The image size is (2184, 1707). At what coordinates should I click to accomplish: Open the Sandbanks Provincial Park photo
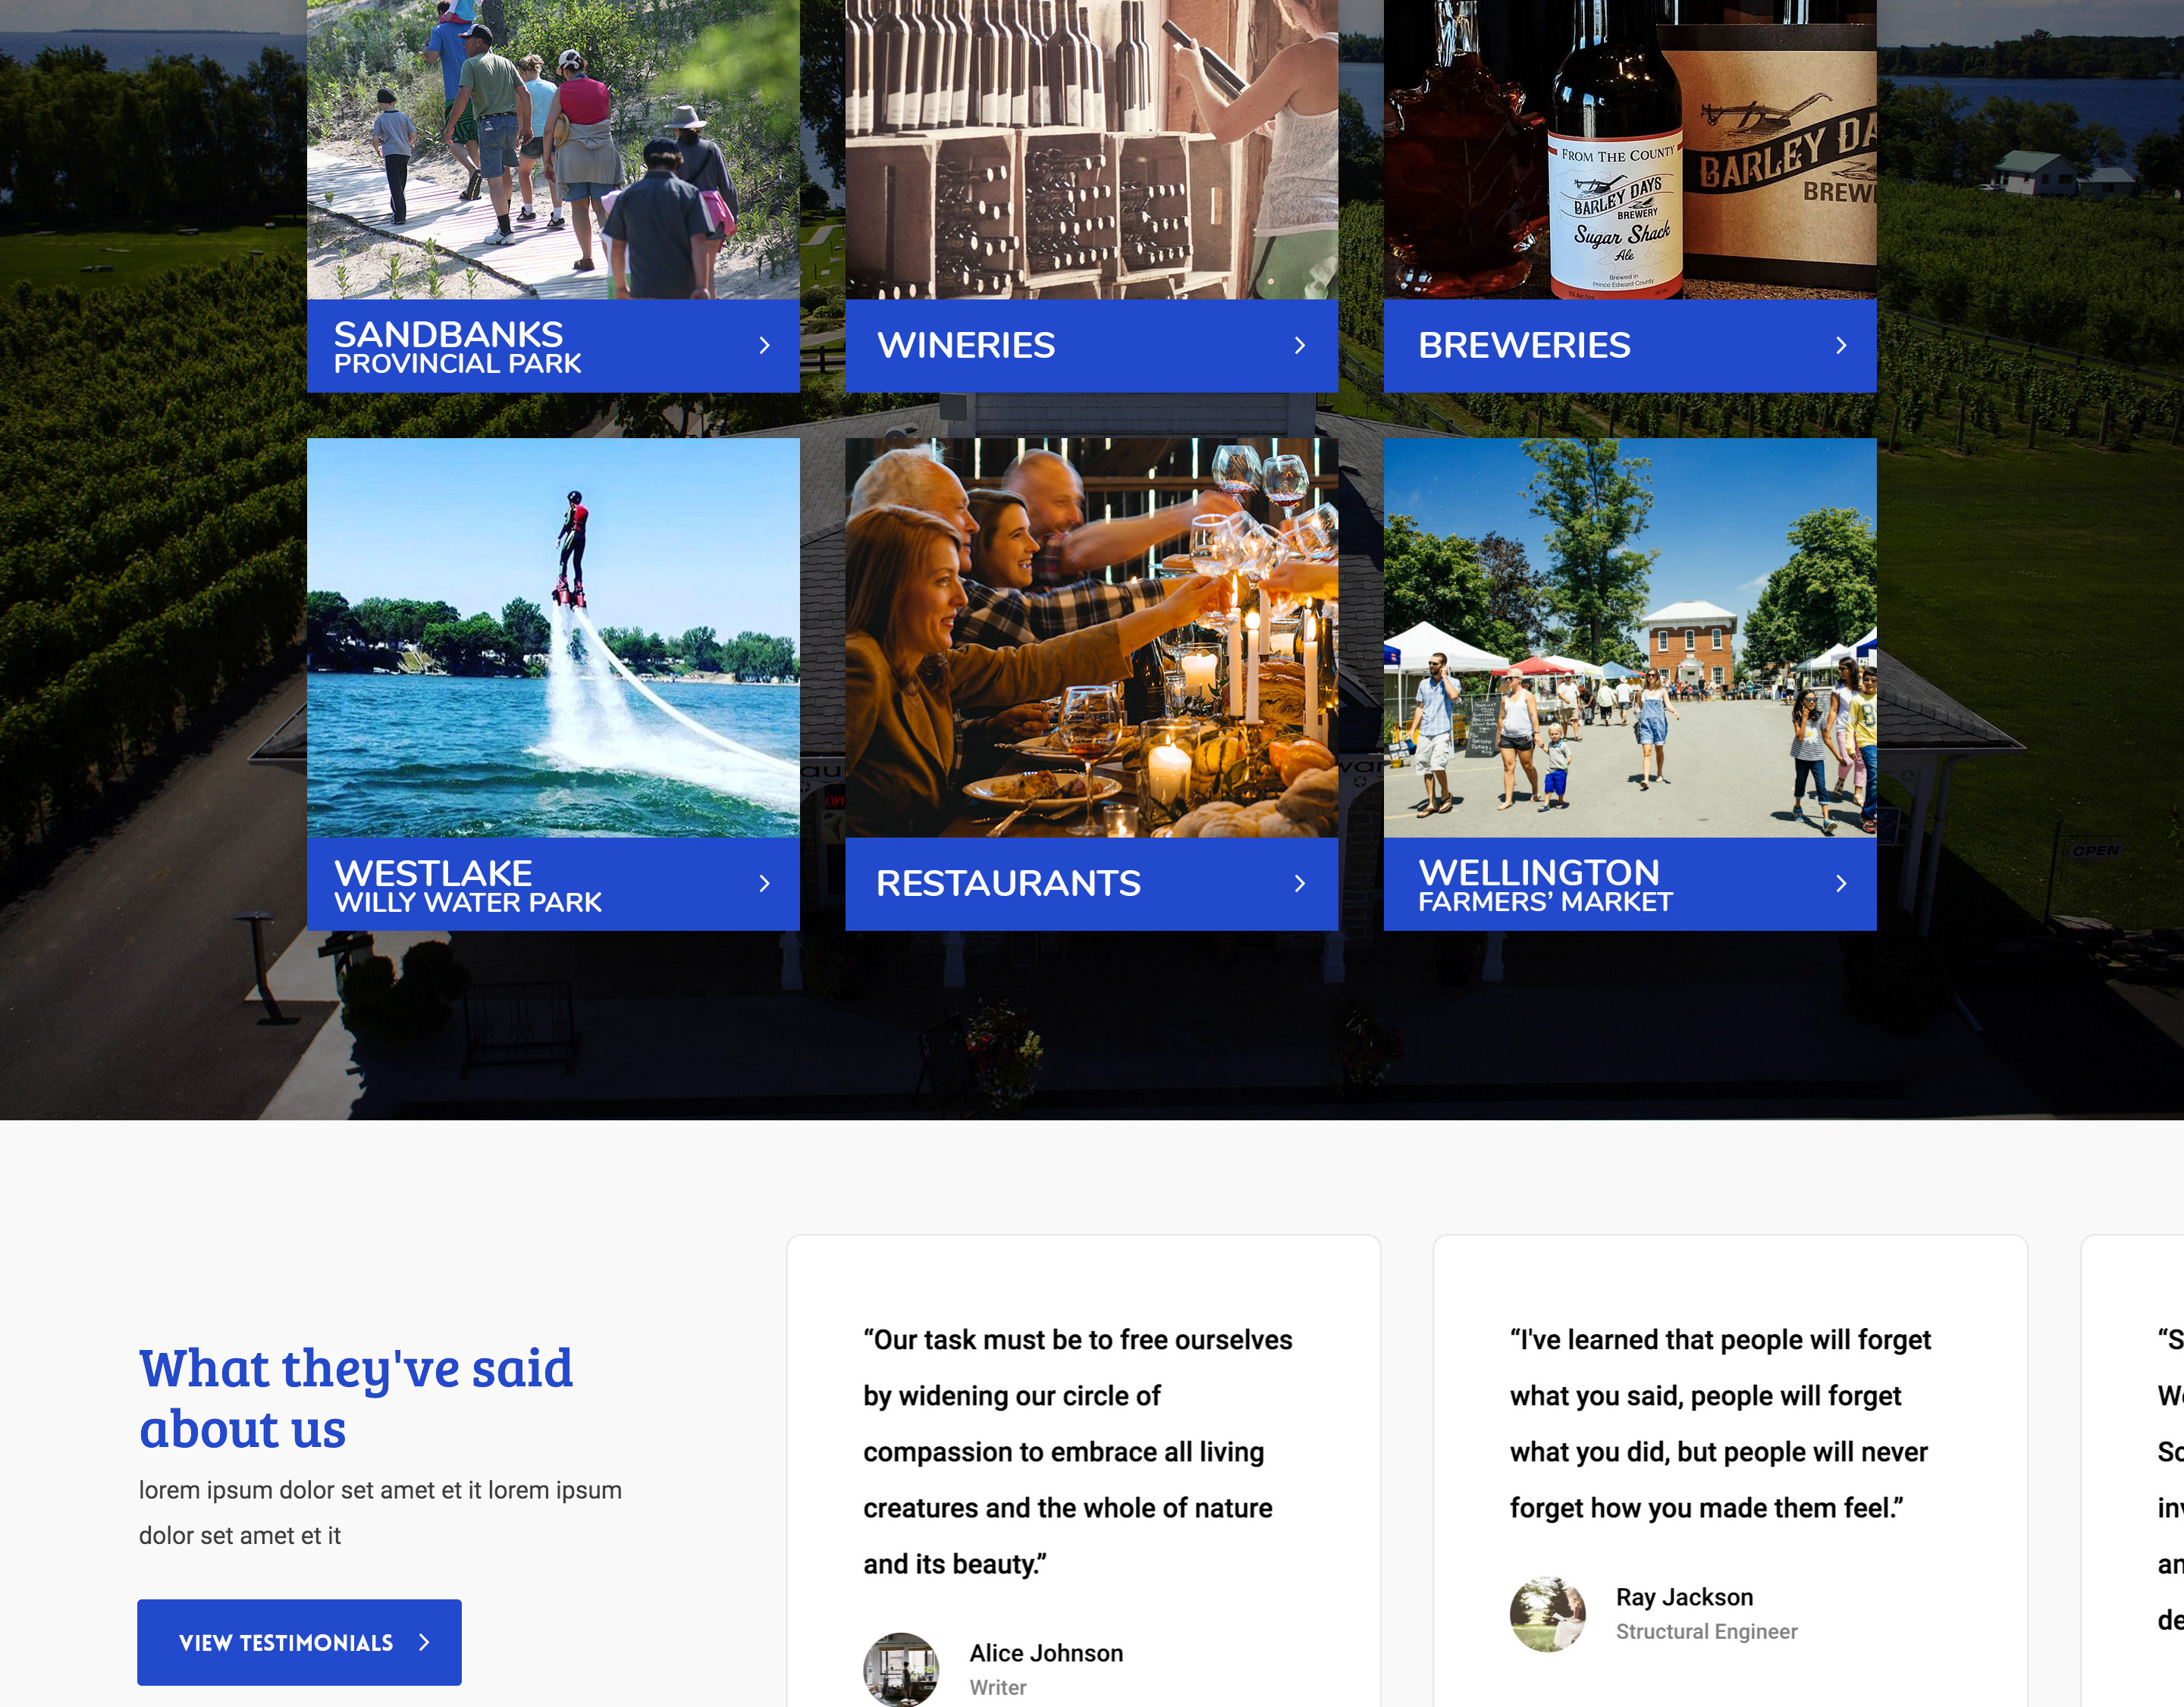coord(553,150)
